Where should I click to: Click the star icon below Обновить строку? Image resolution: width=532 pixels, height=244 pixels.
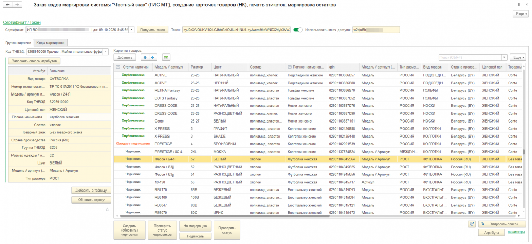coord(107,209)
